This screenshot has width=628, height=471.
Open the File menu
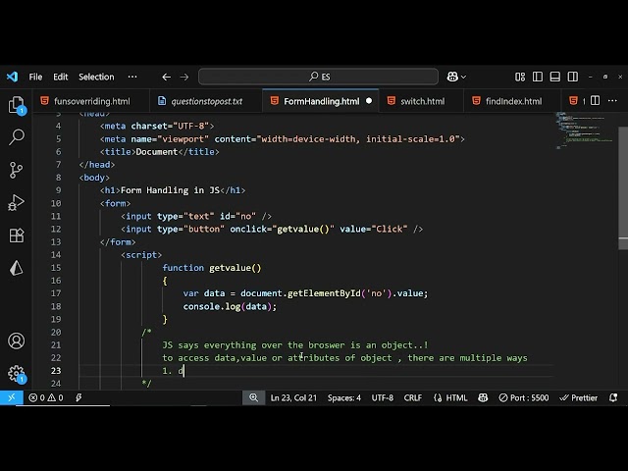(35, 77)
